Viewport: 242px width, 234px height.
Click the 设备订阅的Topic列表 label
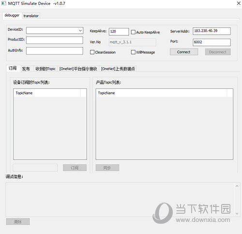(x=31, y=83)
